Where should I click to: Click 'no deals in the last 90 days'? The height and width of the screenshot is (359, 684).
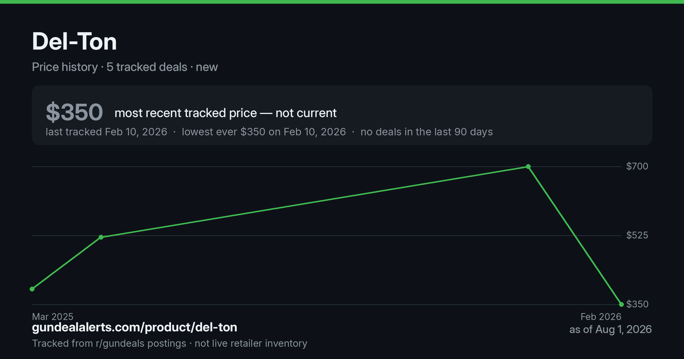[427, 132]
